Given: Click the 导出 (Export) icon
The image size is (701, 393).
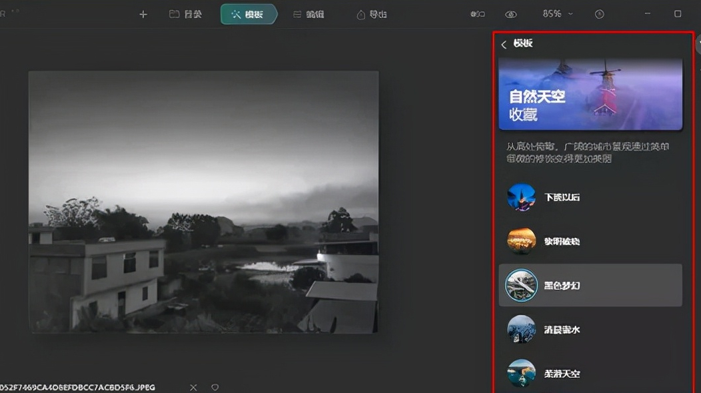Looking at the screenshot, I should tap(369, 13).
